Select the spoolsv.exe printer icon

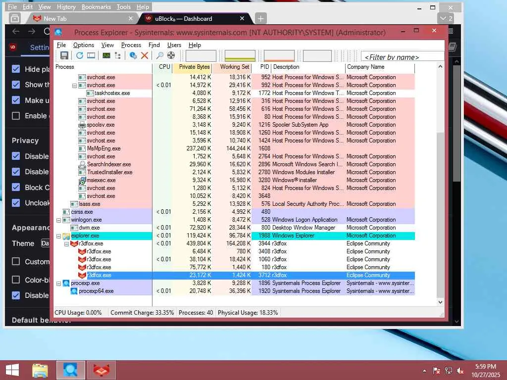tap(82, 125)
